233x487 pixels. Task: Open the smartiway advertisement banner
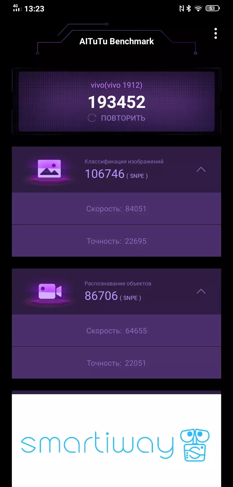(116, 440)
